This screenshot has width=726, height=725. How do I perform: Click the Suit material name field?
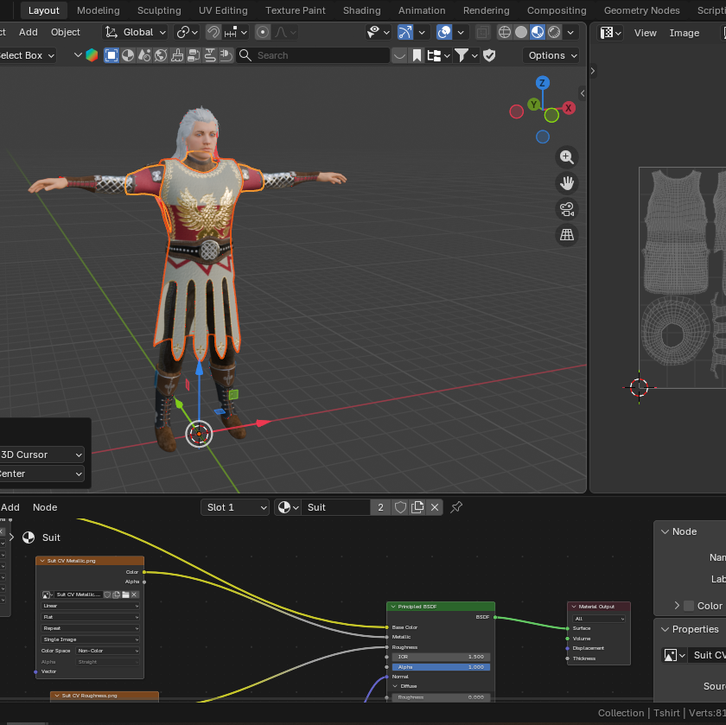coord(335,507)
